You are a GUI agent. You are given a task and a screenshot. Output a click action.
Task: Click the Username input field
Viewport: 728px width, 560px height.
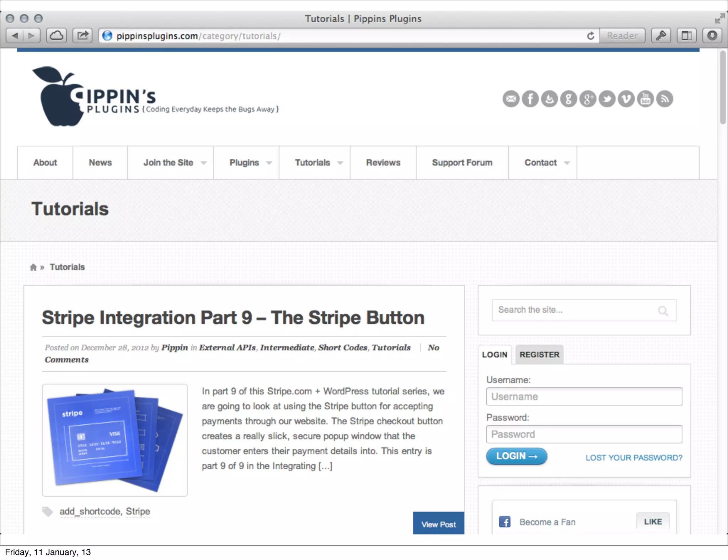[584, 397]
